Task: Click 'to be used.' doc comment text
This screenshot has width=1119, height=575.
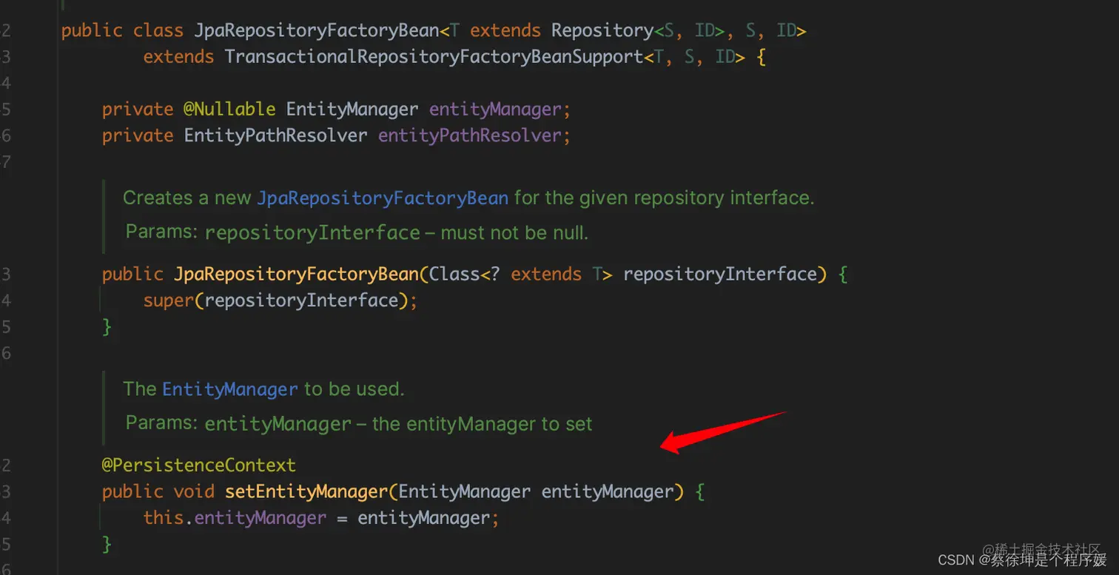Action: pos(354,389)
